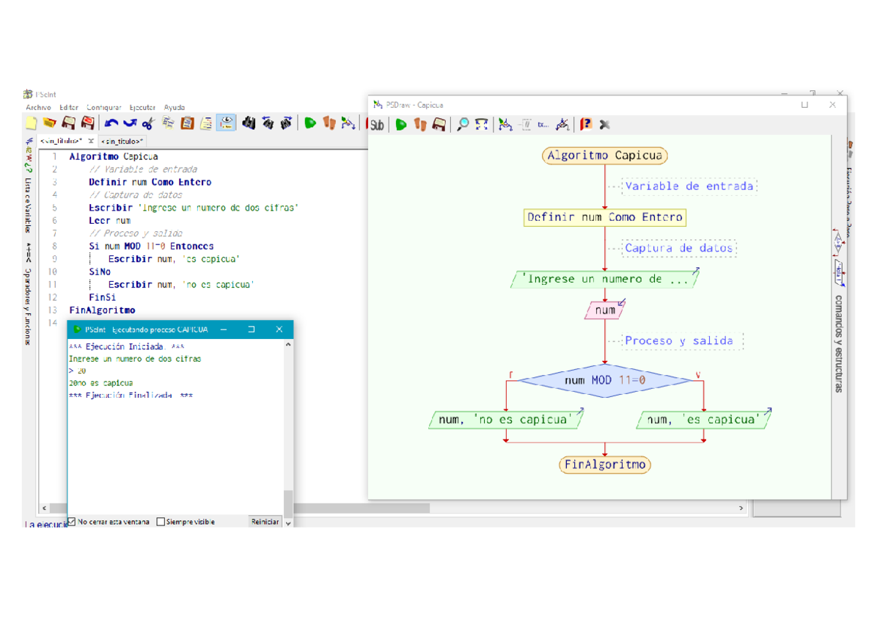Expand the 'comandos y estructuras' panel
The image size is (880, 623).
click(838, 343)
